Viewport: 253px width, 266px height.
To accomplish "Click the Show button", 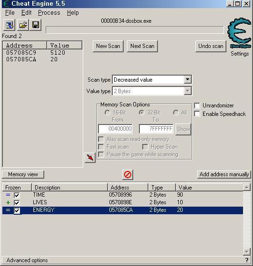I will [x=183, y=129].
